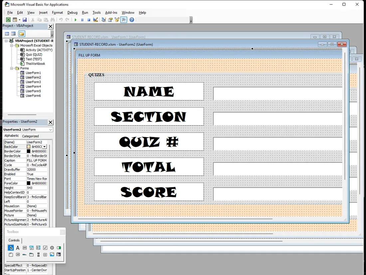The width and height of the screenshot is (366, 275).
Task: Click the Insert UserForm toolbar icon
Action: click(x=15, y=20)
